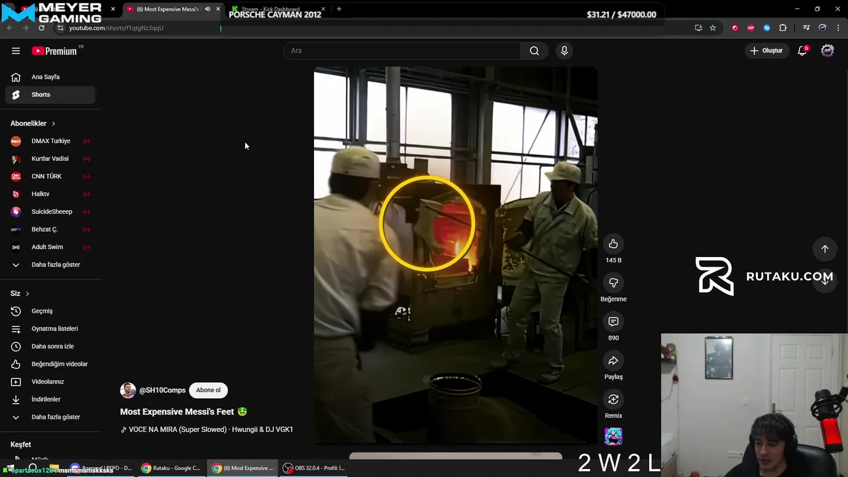Open Geçmiş history in the sidebar

click(x=50, y=311)
